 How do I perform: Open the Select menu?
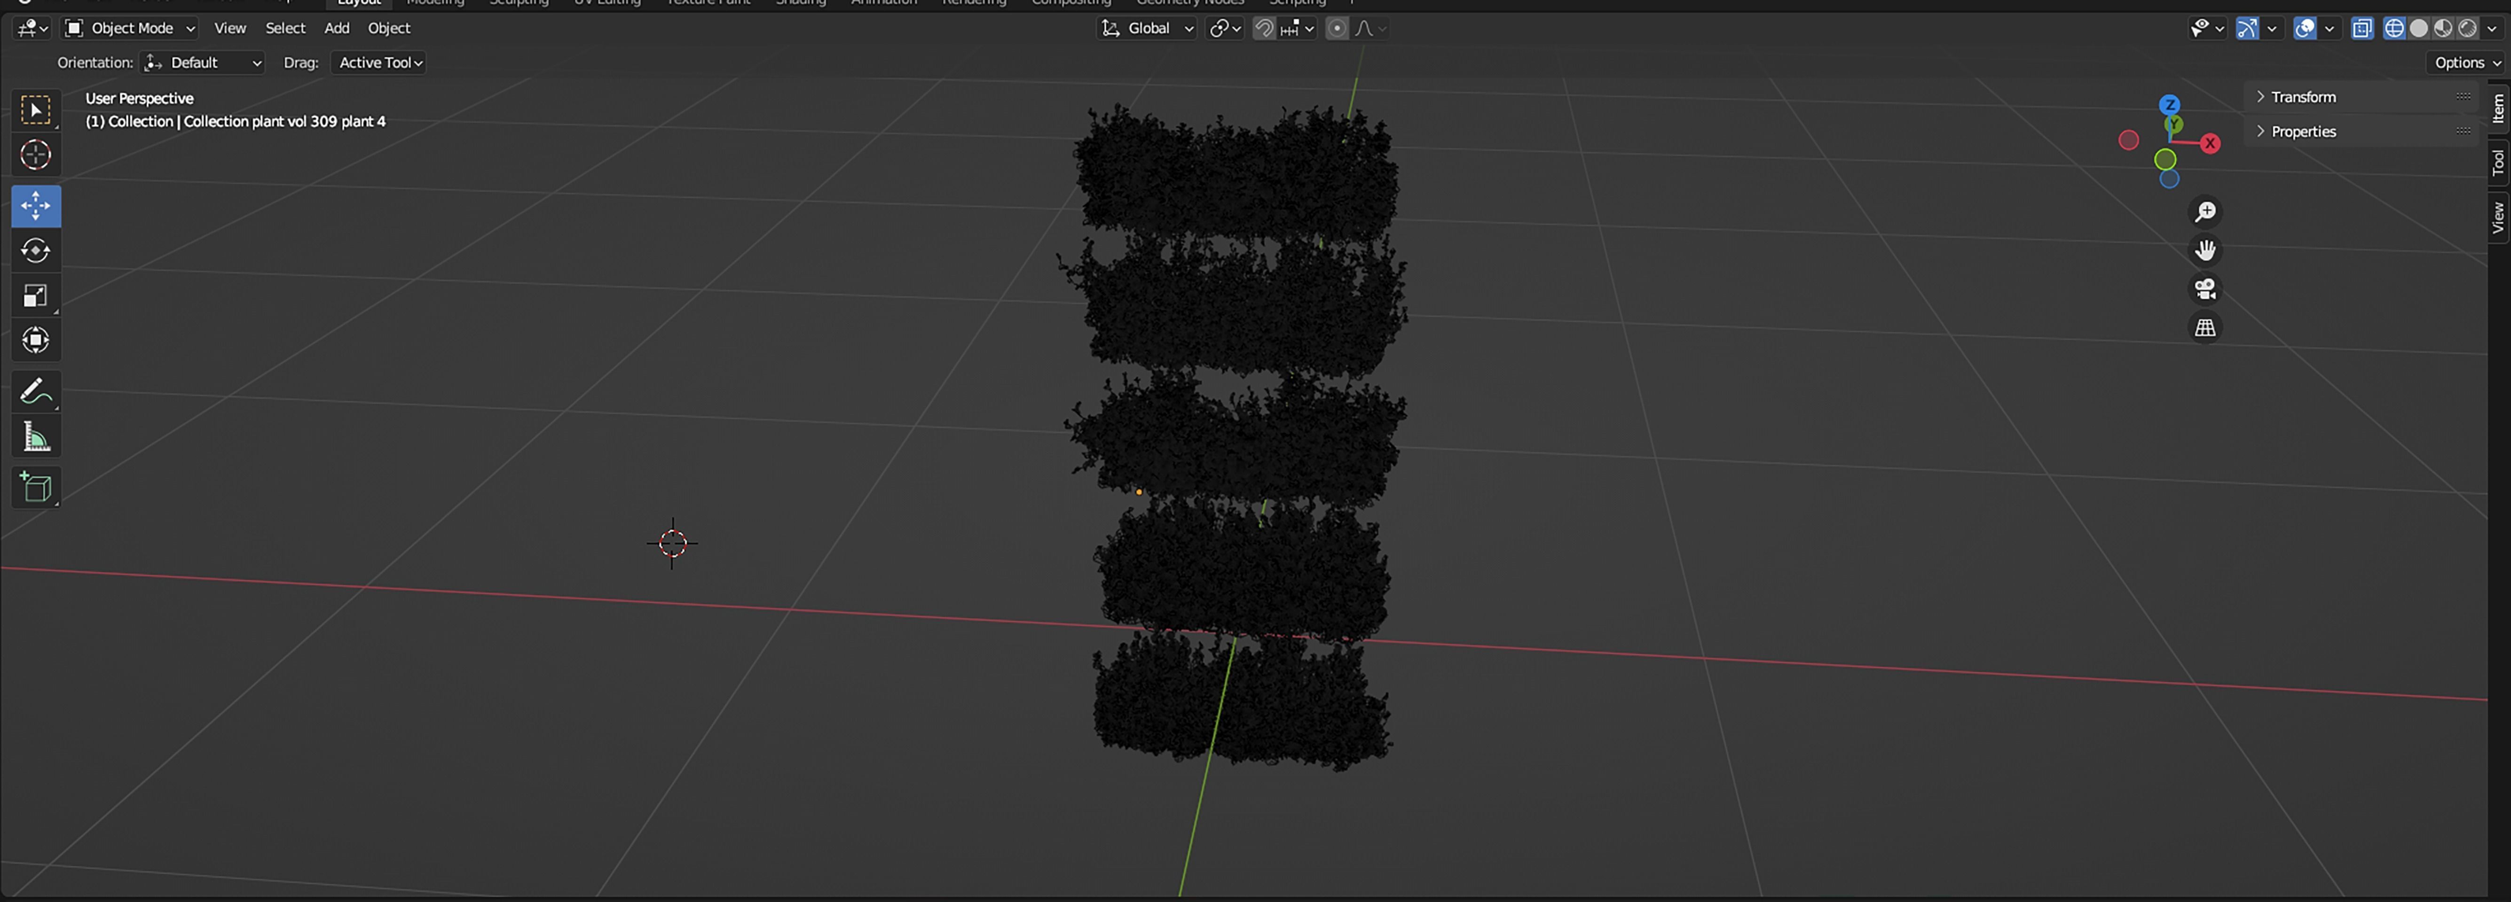click(285, 28)
